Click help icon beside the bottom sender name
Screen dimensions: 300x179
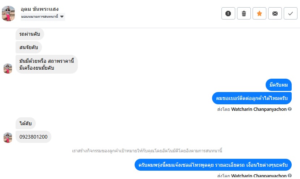[290, 176]
